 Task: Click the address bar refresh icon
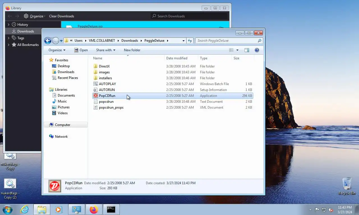(190, 41)
